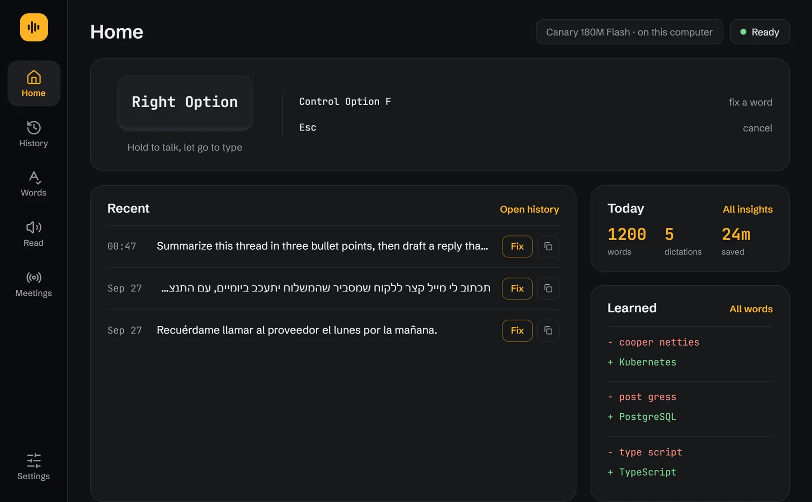812x502 pixels.
Task: Click the 5 dictations stat
Action: pyautogui.click(x=683, y=241)
